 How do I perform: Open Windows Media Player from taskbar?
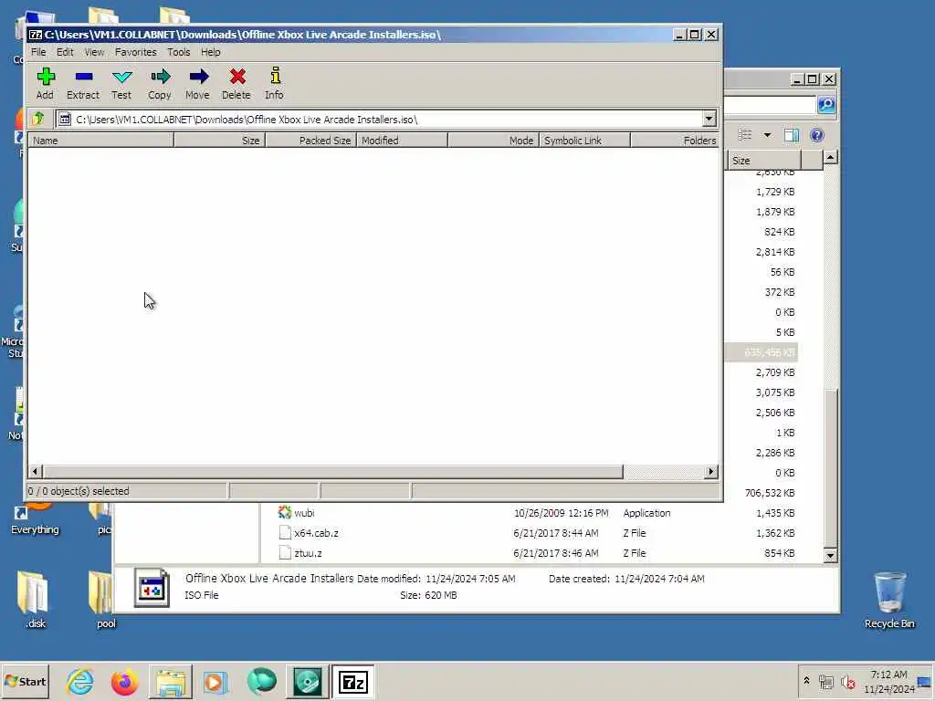coord(215,682)
